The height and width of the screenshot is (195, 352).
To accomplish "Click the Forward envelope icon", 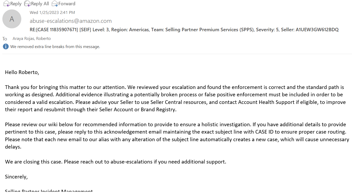I will pyautogui.click(x=55, y=3).
